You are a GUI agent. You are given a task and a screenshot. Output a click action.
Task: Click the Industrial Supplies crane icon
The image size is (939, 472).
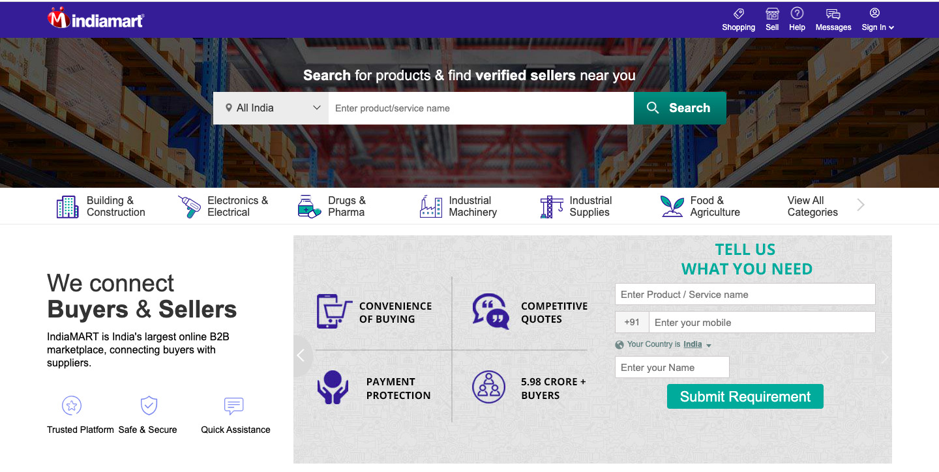pos(552,207)
